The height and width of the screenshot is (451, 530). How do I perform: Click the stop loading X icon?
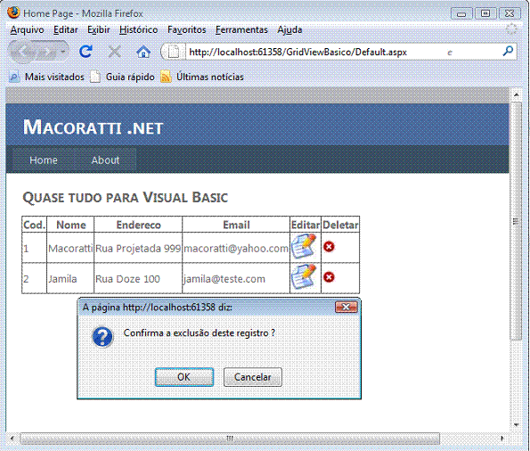[115, 52]
